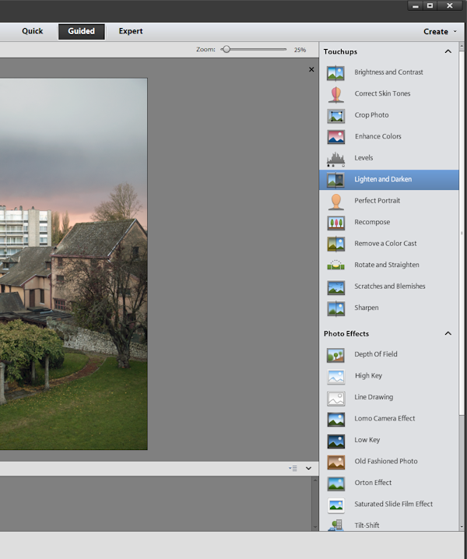Screen dimensions: 467x559
Task: Open the Rotate and Straighten icon
Action: pyautogui.click(x=335, y=265)
